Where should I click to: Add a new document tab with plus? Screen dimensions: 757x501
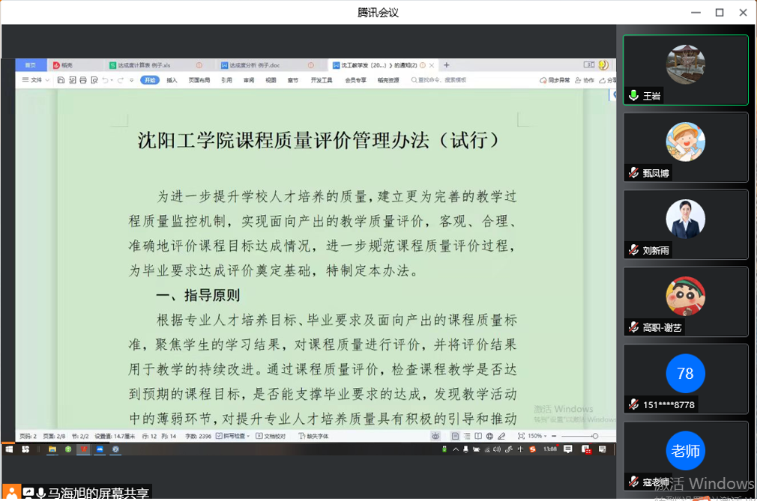point(447,65)
